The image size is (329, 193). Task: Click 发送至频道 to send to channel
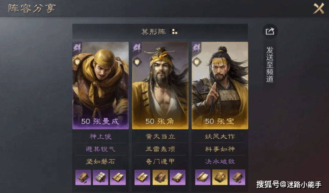270,64
